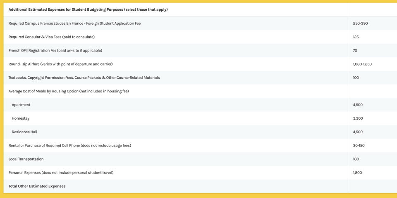Click the 125 consular fee value
This screenshot has height=198, width=397.
(x=356, y=37)
